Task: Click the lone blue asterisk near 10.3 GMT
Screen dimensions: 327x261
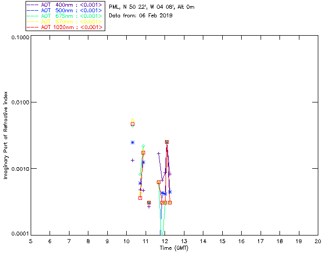Action: [x=132, y=143]
